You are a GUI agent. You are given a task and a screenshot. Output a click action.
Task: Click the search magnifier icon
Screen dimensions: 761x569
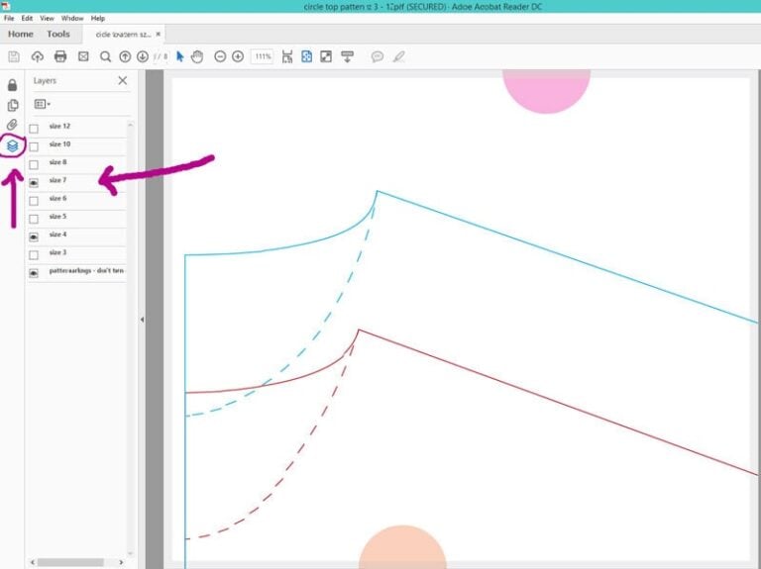pos(105,56)
